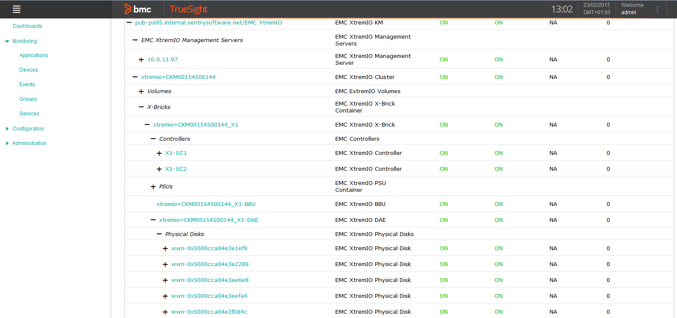
Task: Open the wwn-0x5000cca04e3f084c disk link
Action: point(209,312)
